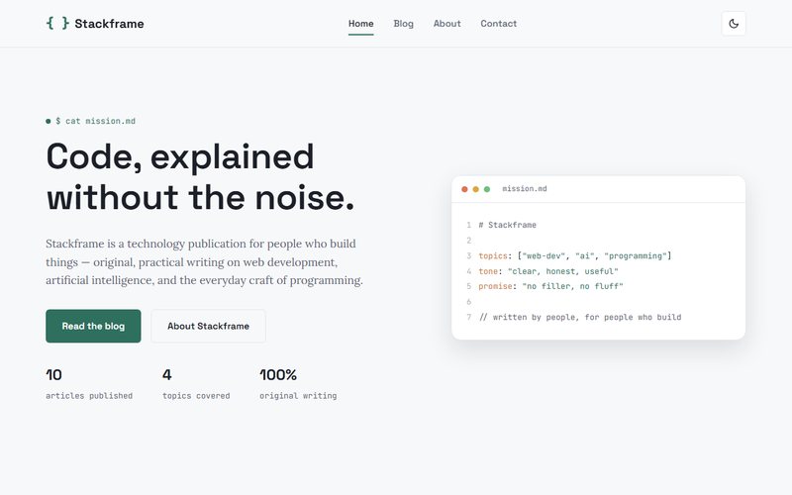Click the "10" articles stat number

click(x=54, y=375)
